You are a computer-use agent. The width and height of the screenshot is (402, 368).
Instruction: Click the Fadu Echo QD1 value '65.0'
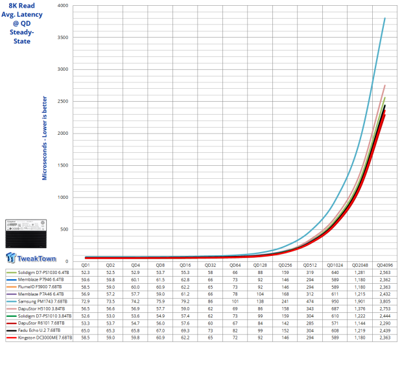(x=86, y=330)
